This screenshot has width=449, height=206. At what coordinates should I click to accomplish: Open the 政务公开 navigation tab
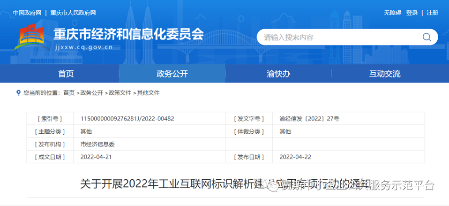[172, 74]
